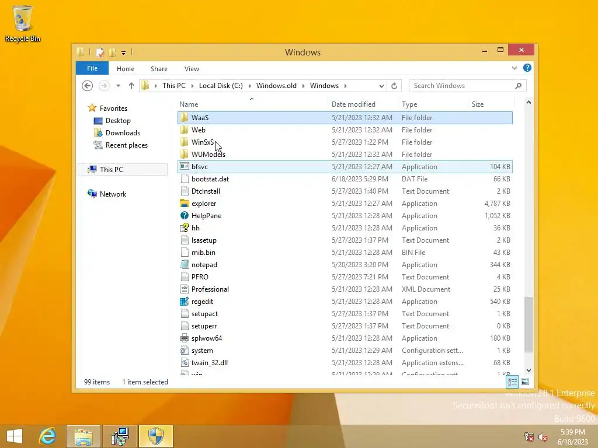Go up one folder level

(x=131, y=86)
